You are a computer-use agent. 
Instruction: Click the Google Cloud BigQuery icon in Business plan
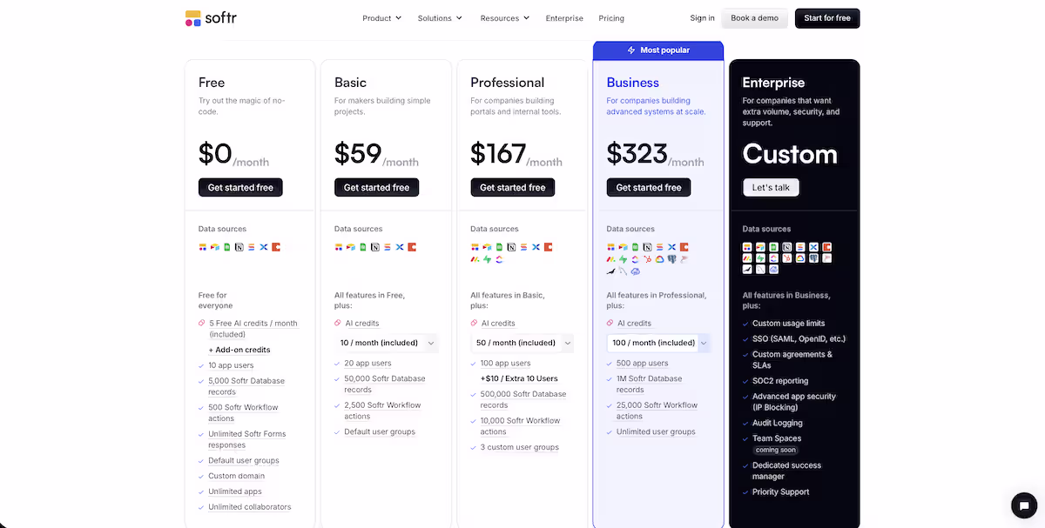659,259
